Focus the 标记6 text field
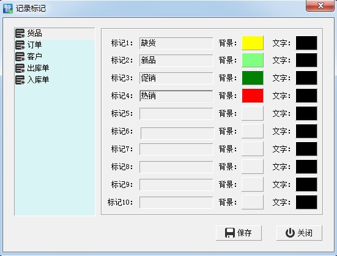Screen dimensions: 337x256 pos(177,133)
